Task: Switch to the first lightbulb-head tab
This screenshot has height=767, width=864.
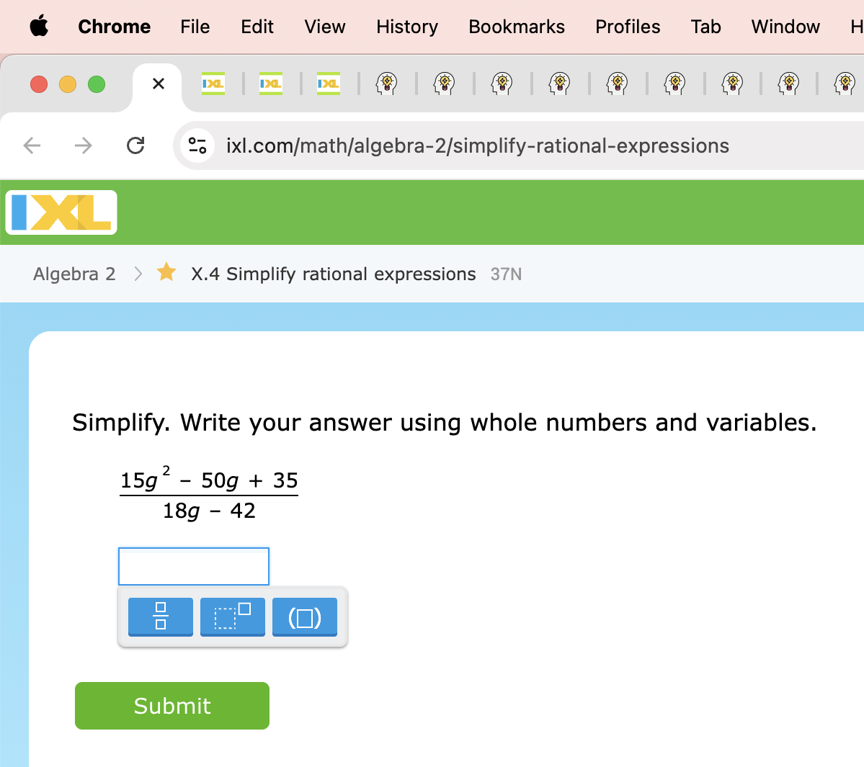Action: tap(387, 84)
